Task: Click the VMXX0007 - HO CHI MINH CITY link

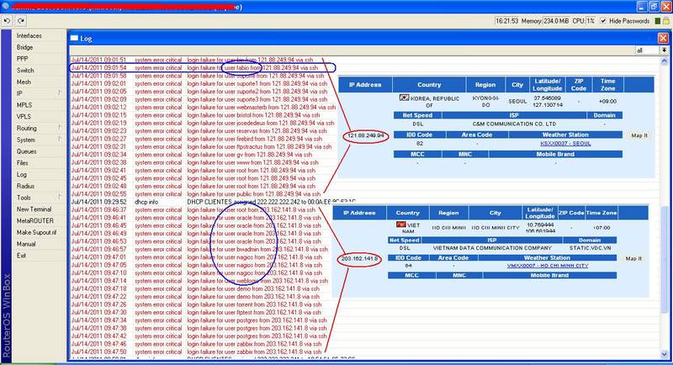Action: [x=548, y=266]
